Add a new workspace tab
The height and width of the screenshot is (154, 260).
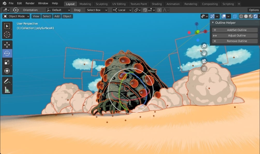pos(239,4)
